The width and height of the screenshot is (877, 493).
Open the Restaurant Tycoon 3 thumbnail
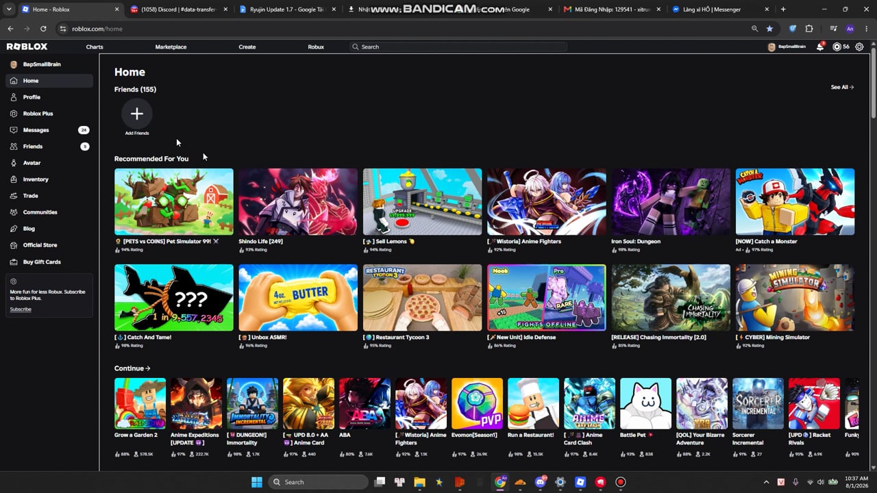(x=423, y=297)
